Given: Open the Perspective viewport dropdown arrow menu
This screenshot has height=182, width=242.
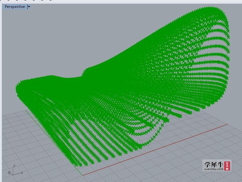Looking at the screenshot, I should [x=29, y=7].
